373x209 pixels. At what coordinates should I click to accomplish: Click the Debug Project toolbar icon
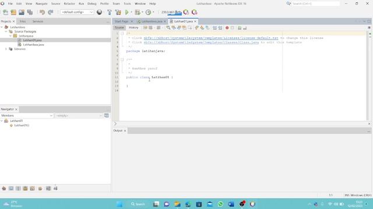point(138,12)
